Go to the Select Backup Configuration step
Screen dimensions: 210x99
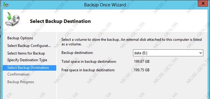click(x=29, y=46)
